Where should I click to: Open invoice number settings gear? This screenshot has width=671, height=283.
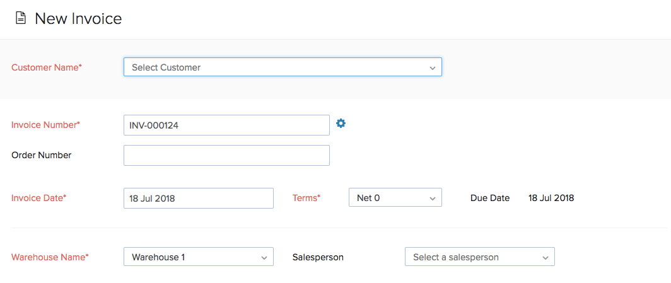coord(341,124)
